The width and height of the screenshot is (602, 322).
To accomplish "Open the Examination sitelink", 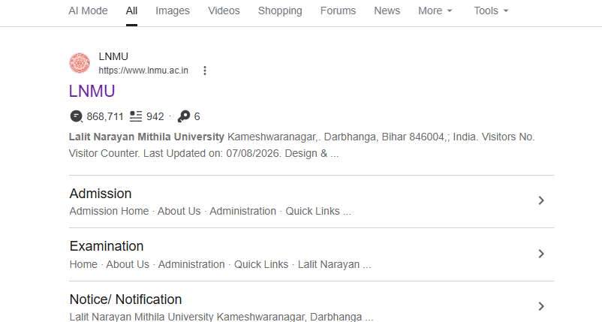I will pos(107,246).
